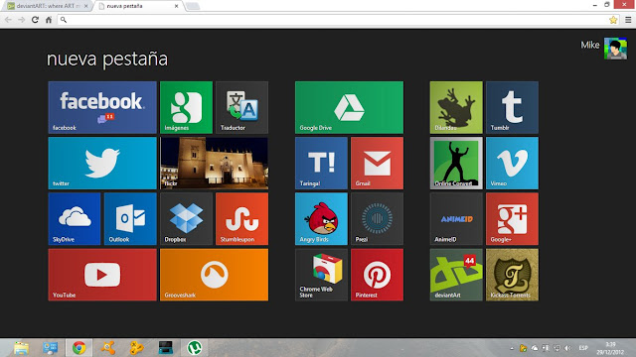Open the Twitter tile
636x357 pixels.
pyautogui.click(x=102, y=163)
